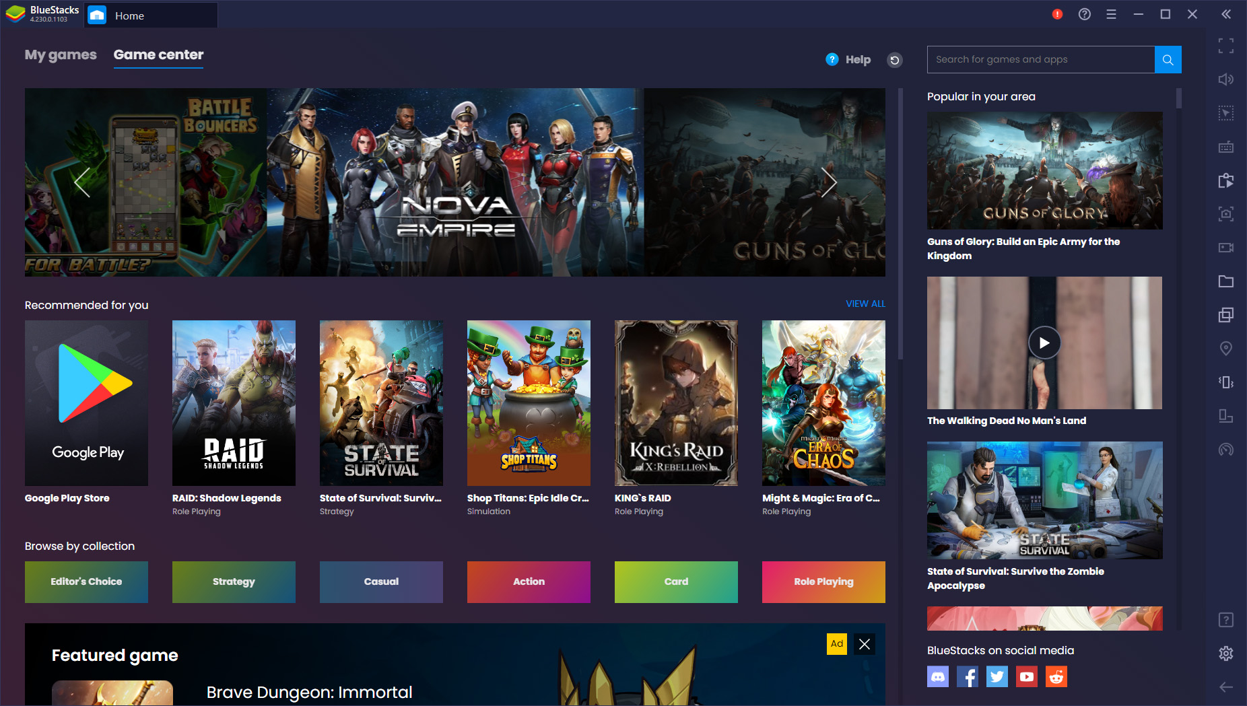1247x706 pixels.
Task: Open BlueStacks Twitter social icon
Action: (997, 676)
